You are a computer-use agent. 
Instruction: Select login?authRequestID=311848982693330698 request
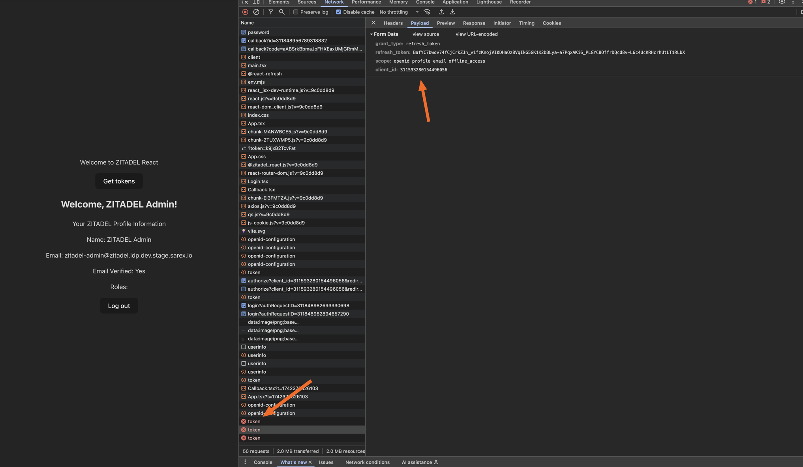(302, 306)
